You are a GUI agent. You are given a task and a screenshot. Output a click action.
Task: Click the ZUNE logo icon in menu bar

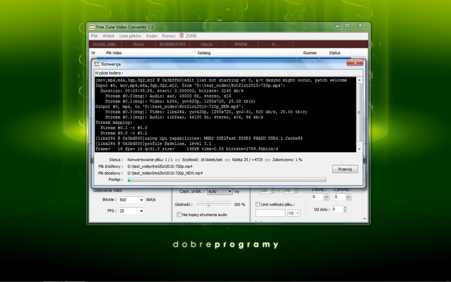tap(181, 36)
